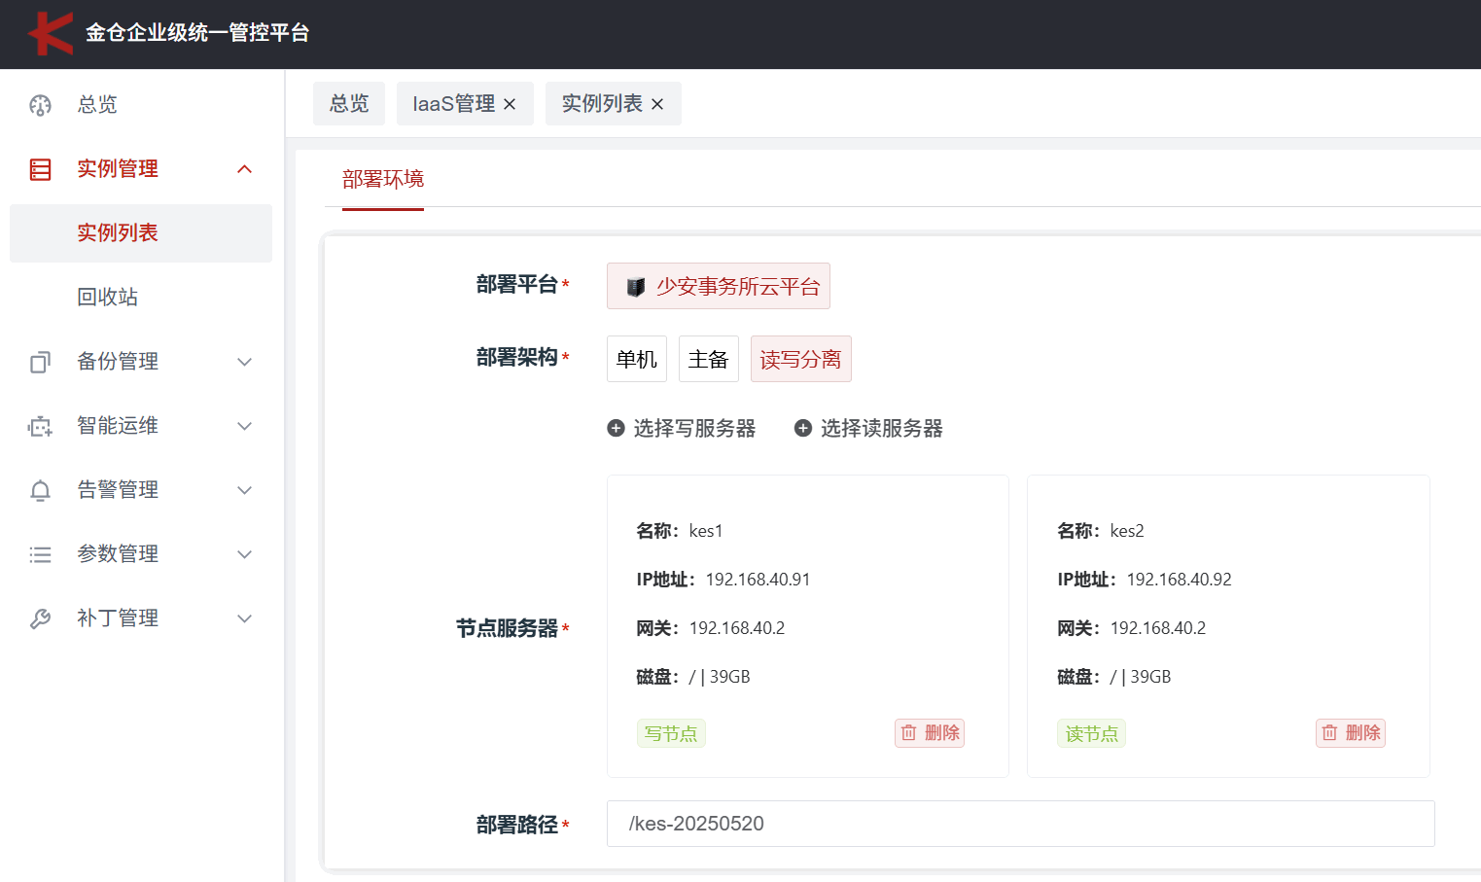Select the 部署环境 tab
This screenshot has width=1481, height=882.
(x=383, y=179)
